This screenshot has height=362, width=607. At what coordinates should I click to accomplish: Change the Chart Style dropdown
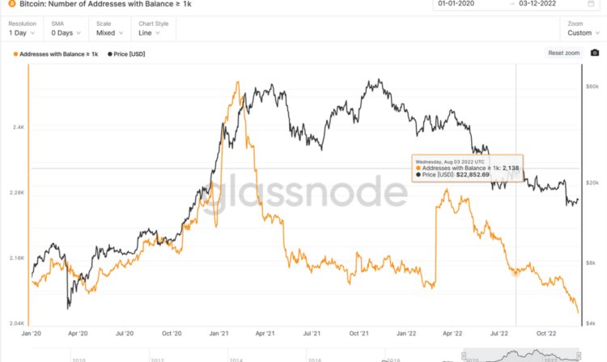tap(151, 33)
